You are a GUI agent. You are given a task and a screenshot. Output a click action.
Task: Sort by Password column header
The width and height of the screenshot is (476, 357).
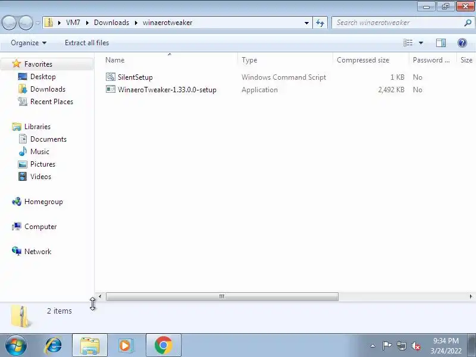click(x=433, y=60)
